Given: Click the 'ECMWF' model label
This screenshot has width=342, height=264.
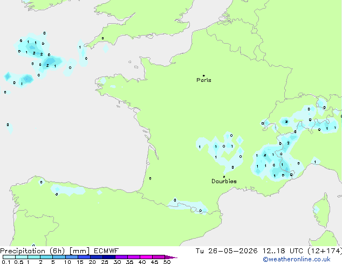Looking at the screenshot, I should (106, 251).
